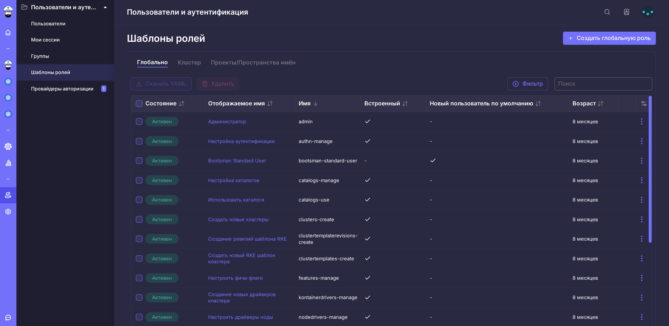Open the three-dot menu for catalogs-use row
Screen dimensions: 669x326
(x=642, y=200)
